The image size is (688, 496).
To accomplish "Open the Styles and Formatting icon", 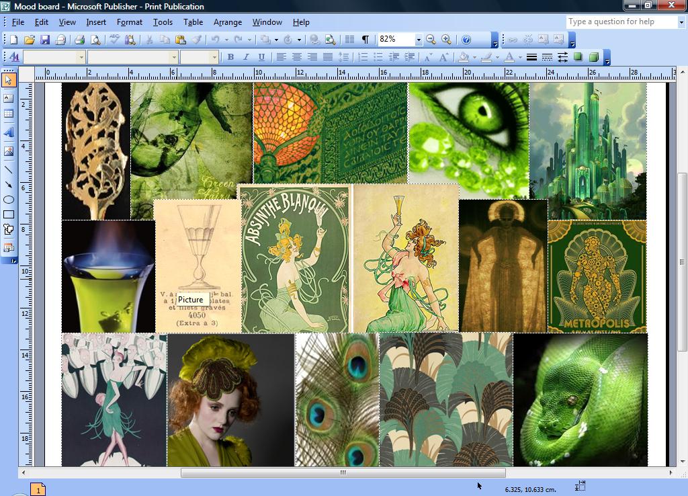I will [14, 57].
